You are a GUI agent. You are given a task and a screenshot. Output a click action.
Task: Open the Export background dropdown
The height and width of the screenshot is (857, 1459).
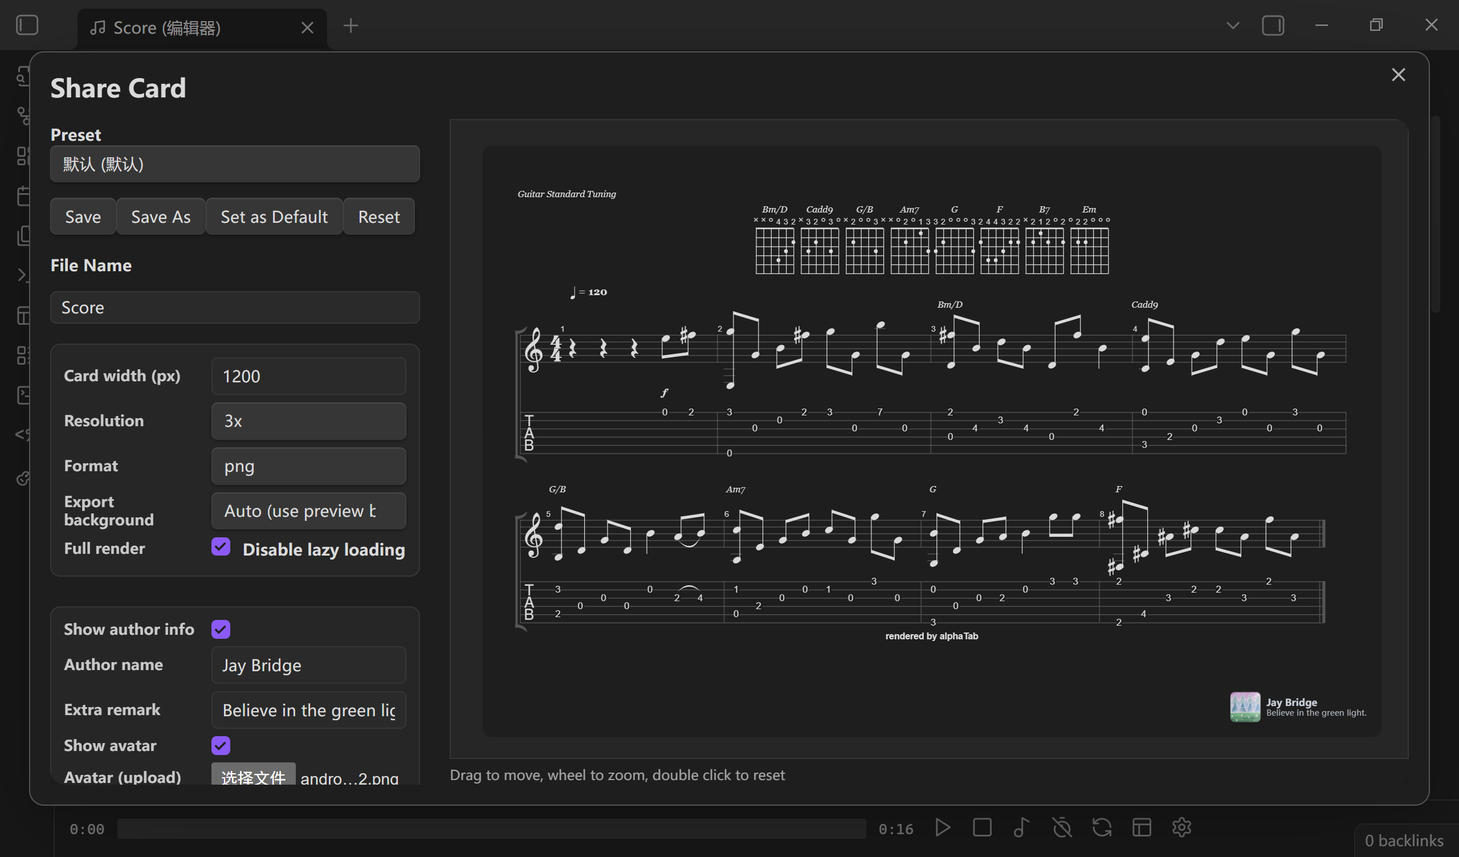click(x=308, y=511)
